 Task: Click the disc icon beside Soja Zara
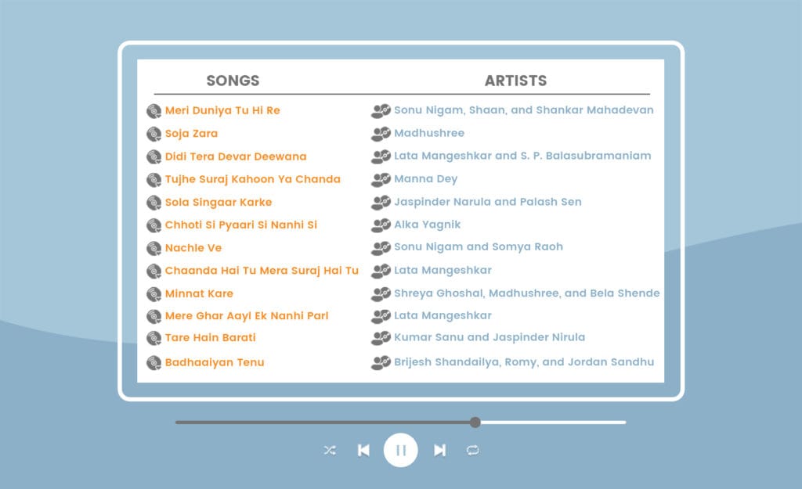tap(154, 134)
